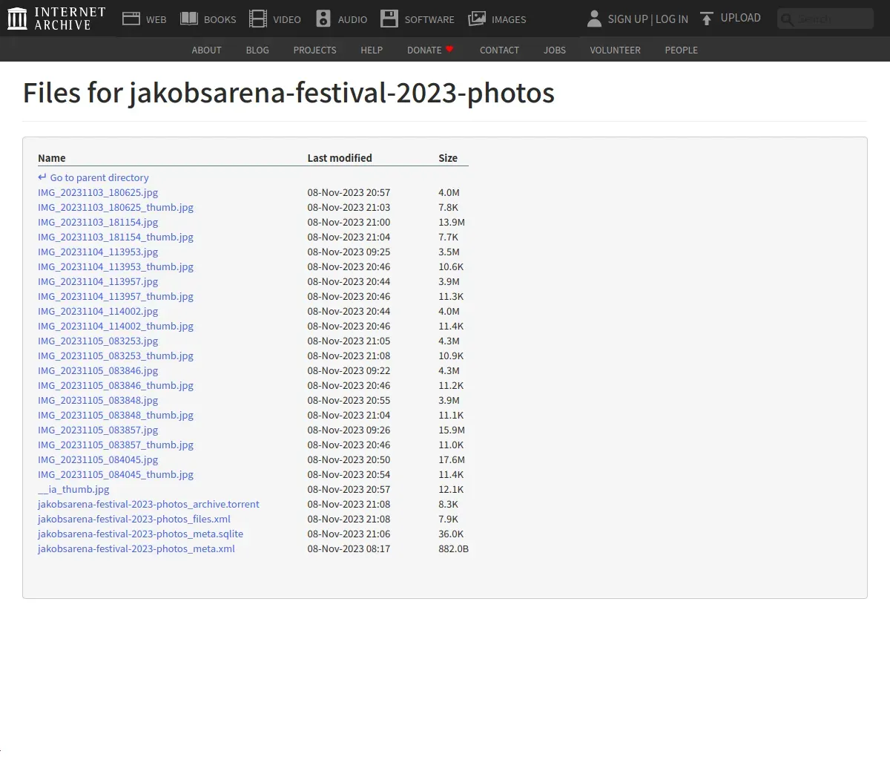Open the CONTACT menu item
The image size is (890, 757).
(x=499, y=50)
